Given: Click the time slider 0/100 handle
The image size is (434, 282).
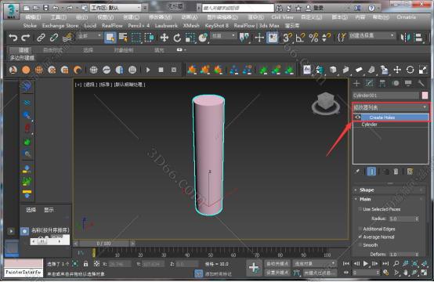Looking at the screenshot, I should [x=104, y=244].
